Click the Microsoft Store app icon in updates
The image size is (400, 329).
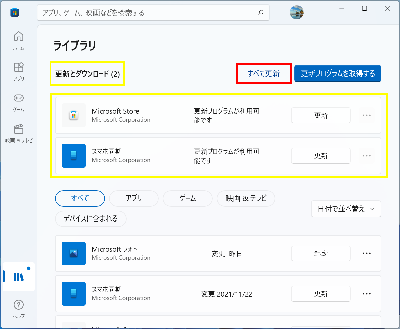coord(74,115)
